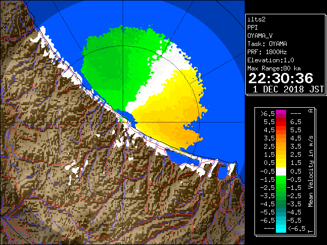Click the red swatch near 5.5 in legend
The height and width of the screenshot is (245, 327).
point(281,122)
